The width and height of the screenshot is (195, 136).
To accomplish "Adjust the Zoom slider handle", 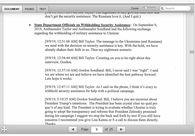I will click(146, 8).
